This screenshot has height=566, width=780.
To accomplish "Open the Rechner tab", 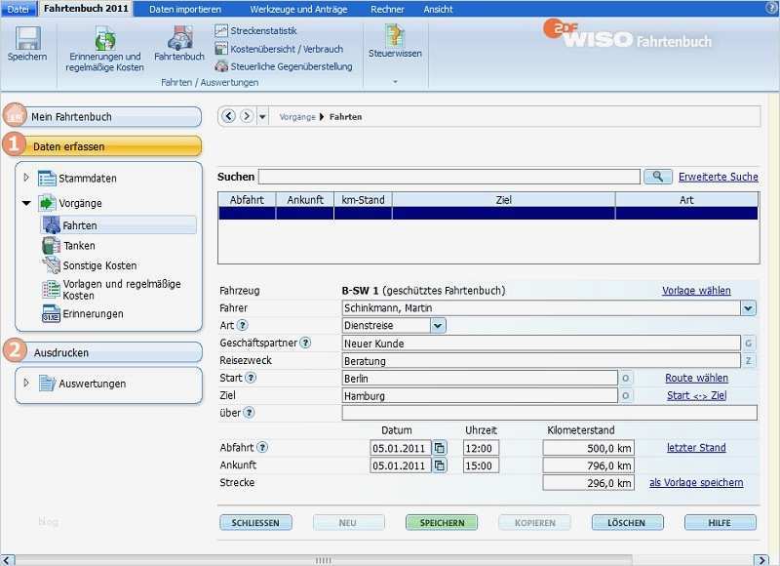I will (387, 10).
